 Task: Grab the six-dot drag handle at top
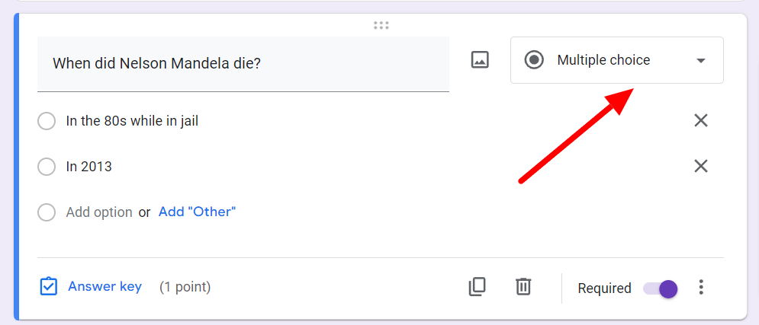pos(381,26)
